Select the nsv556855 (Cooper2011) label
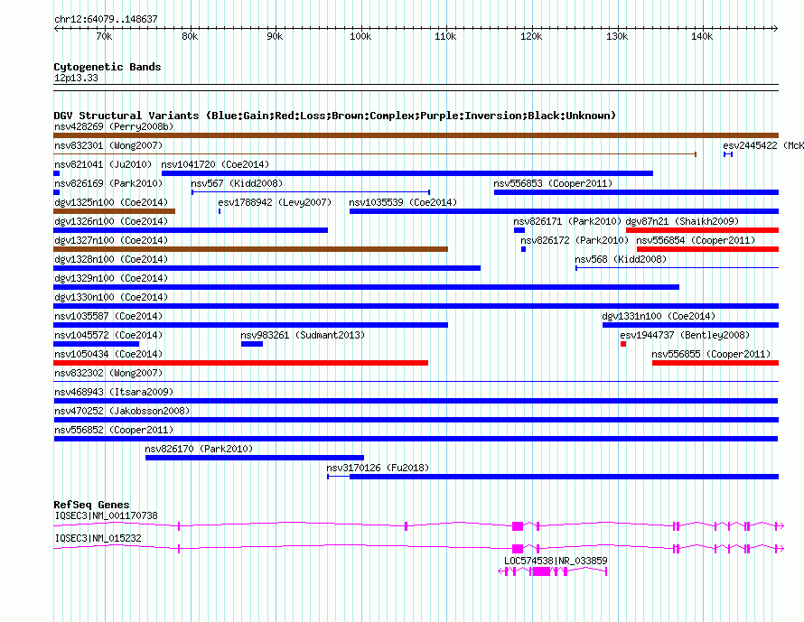 coord(711,354)
